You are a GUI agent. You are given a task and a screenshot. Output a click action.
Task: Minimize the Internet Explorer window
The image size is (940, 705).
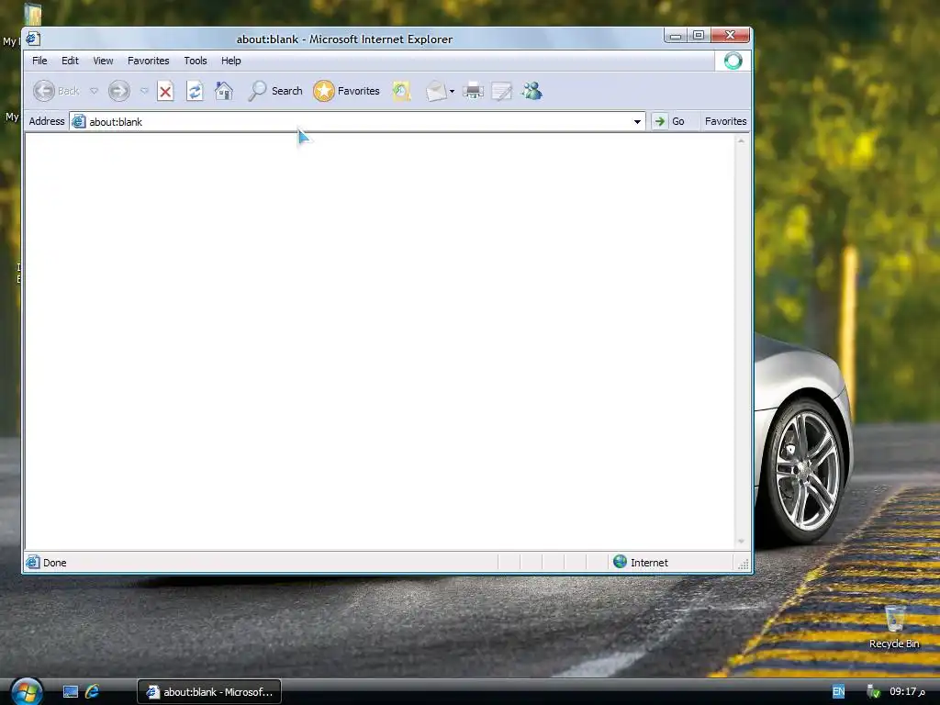[x=676, y=36]
